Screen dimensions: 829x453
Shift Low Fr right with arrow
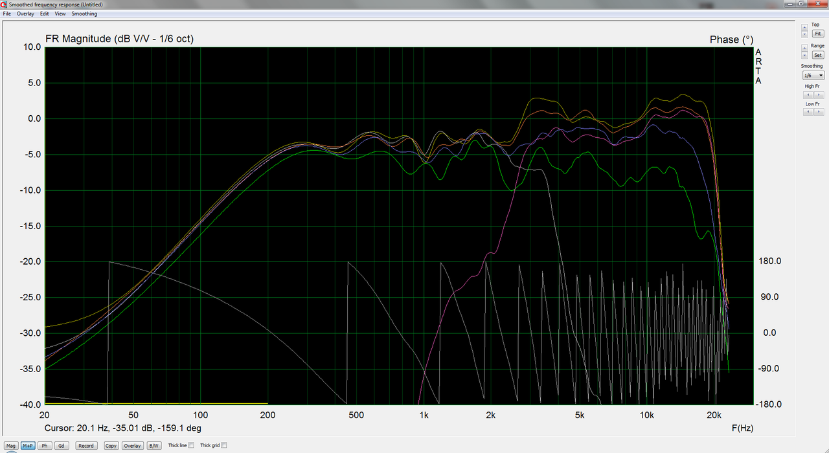click(x=819, y=111)
